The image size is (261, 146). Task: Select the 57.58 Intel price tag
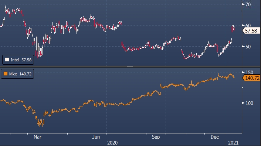tap(251, 31)
